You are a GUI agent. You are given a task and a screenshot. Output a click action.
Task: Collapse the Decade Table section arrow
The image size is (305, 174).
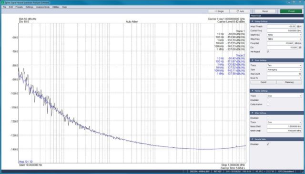(252, 139)
